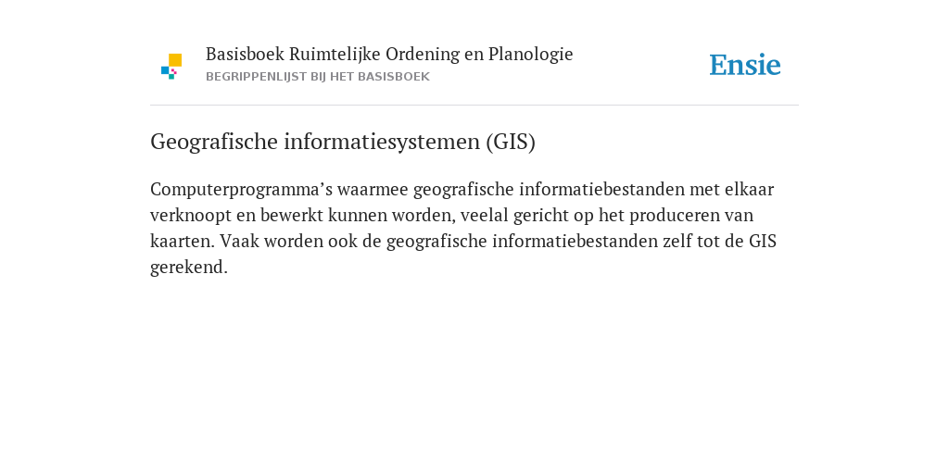Open the Ensie logo link
The height and width of the screenshot is (474, 949).
coord(745,65)
